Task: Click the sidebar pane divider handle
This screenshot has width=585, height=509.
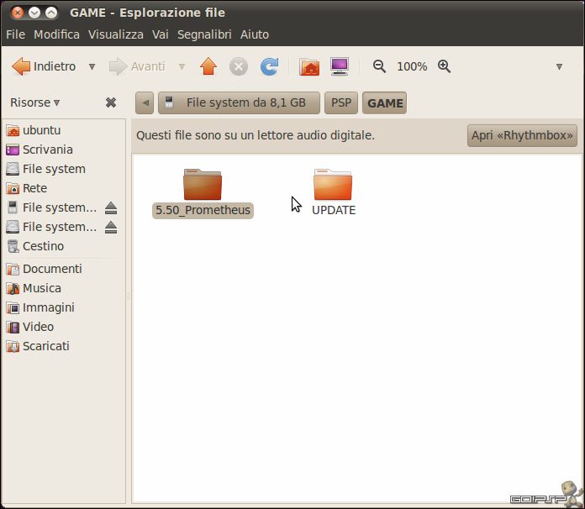Action: click(129, 296)
